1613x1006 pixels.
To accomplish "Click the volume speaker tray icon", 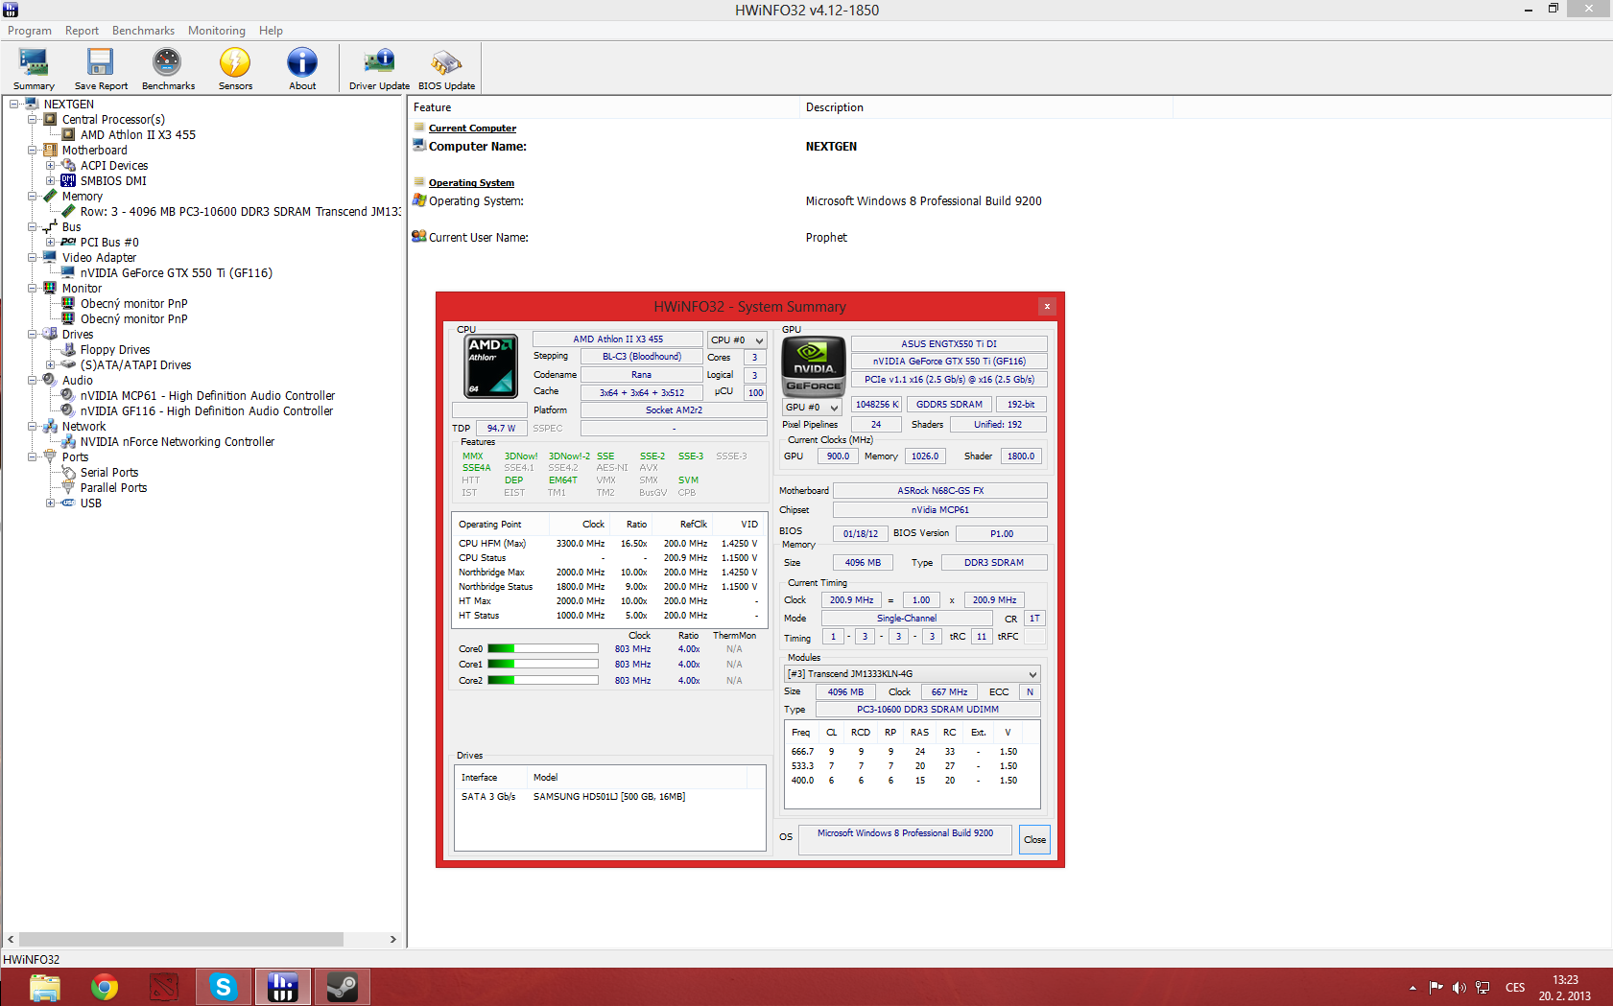I will [x=1459, y=988].
